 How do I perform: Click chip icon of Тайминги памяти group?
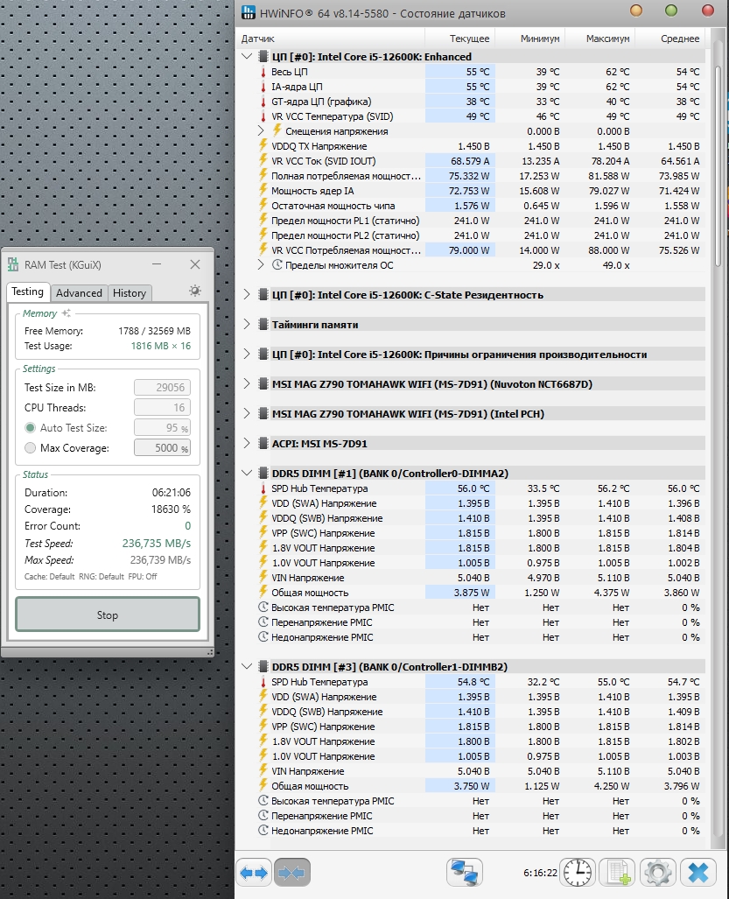click(263, 325)
